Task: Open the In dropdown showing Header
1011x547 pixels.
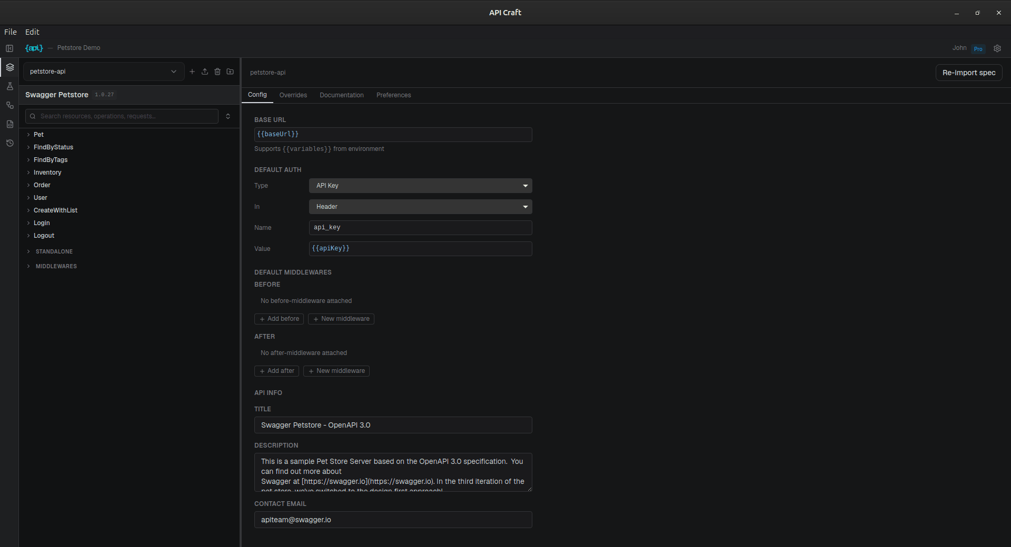Action: [x=420, y=207]
